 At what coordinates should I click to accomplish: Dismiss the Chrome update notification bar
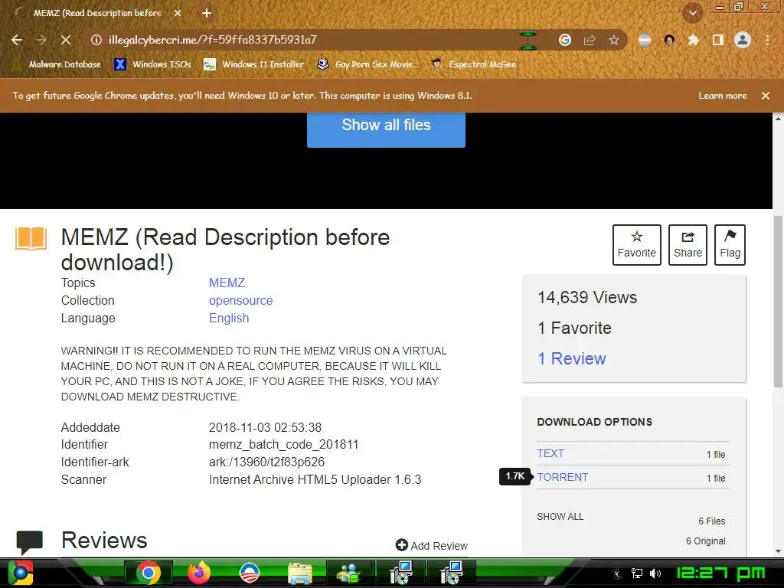pyautogui.click(x=766, y=96)
